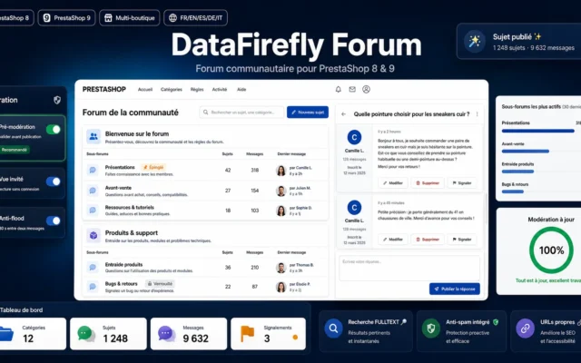Toggle the Anti-flood switch
This screenshot has height=363, width=581.
(54, 221)
